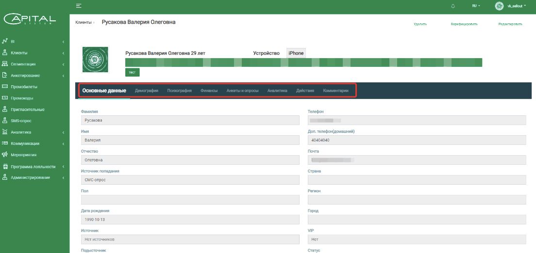Click the BI chart icon in sidebar

(4, 42)
